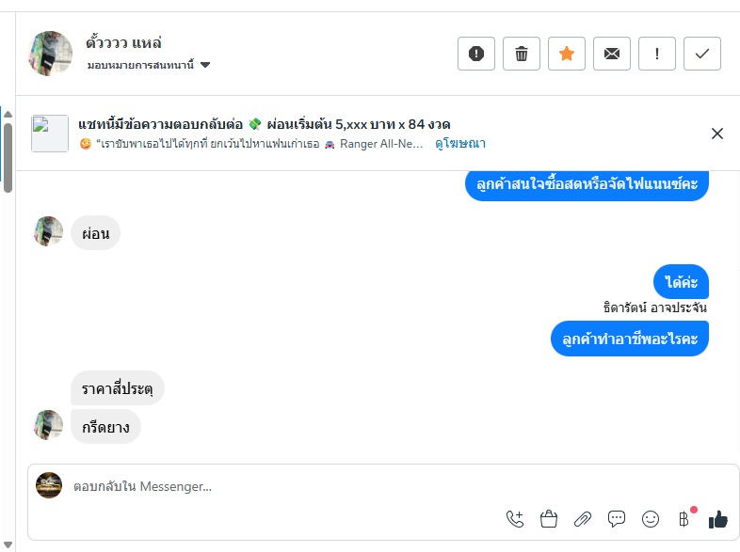This screenshot has height=552, width=740.
Task: Click the Baht payment request icon
Action: click(684, 518)
